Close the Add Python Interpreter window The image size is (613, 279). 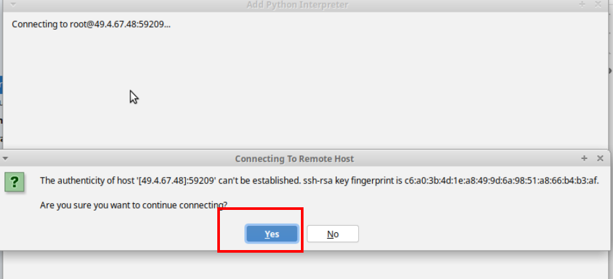(598, 5)
